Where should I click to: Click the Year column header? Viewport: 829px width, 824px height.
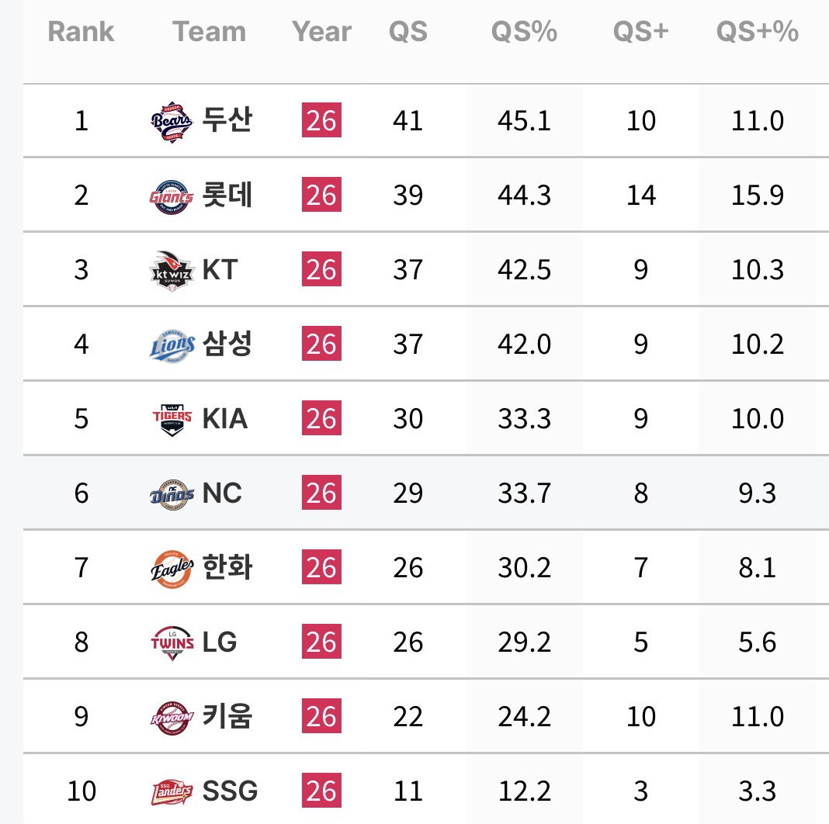click(x=321, y=32)
